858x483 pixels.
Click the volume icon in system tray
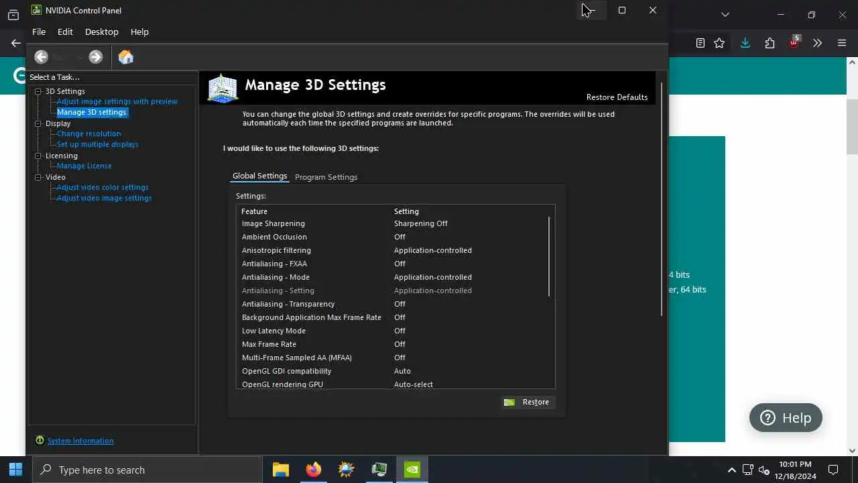pyautogui.click(x=764, y=470)
